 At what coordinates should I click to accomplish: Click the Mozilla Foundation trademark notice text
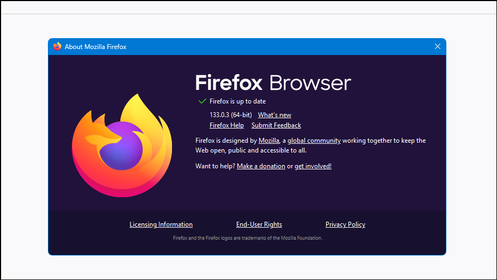[x=248, y=238]
